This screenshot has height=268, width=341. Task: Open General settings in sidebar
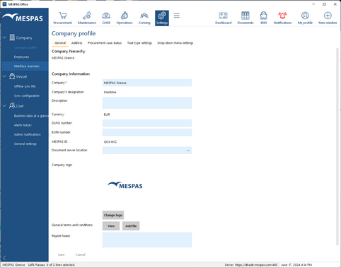[x=25, y=144]
